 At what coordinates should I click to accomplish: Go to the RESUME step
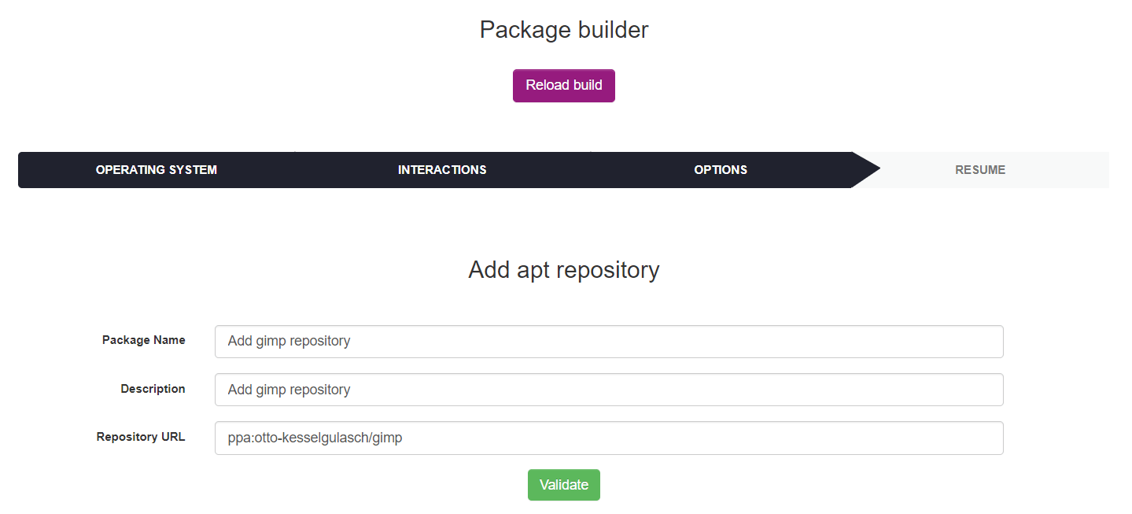979,169
